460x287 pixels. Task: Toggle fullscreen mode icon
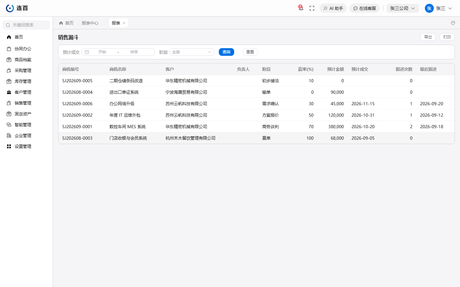click(x=312, y=8)
